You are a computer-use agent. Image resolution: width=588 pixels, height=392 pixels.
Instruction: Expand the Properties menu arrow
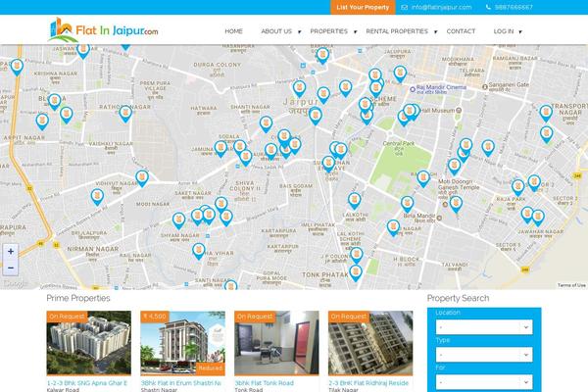point(355,32)
